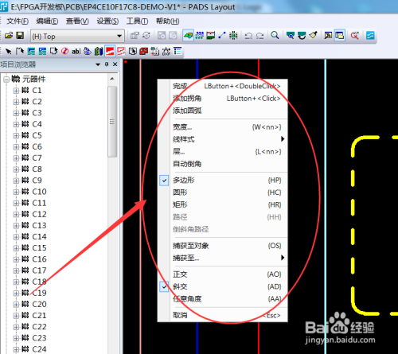Image resolution: width=398 pixels, height=354 pixels.
Task: Click the brush highlight icon
Action: pos(313,36)
